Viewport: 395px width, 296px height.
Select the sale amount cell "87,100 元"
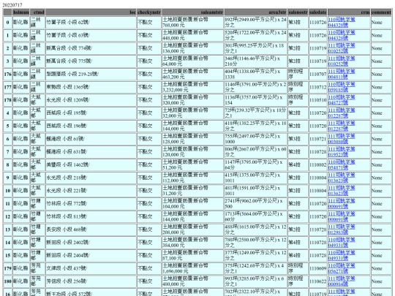(x=192, y=256)
